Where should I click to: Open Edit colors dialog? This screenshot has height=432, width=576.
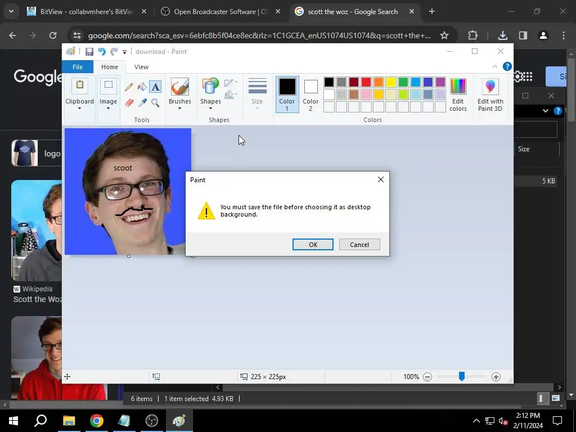click(x=458, y=94)
